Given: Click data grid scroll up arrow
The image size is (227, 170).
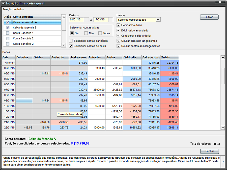Looking at the screenshot, I should point(223,57).
